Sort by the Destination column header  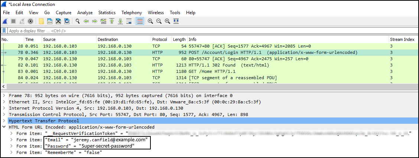pyautogui.click(x=123, y=39)
